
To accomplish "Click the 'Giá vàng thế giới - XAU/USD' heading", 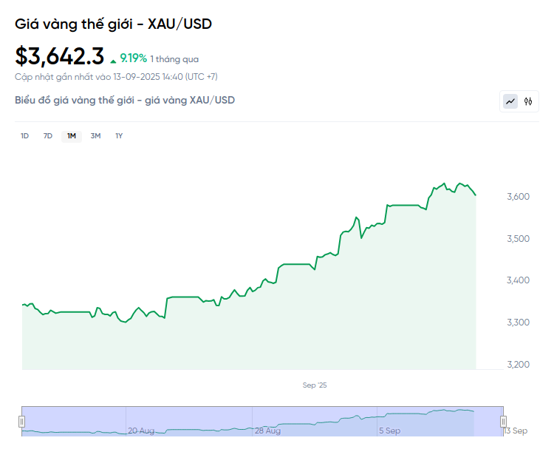I will (113, 24).
